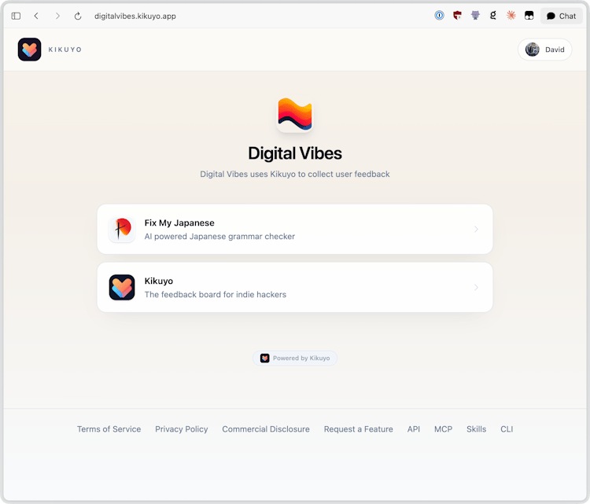Go to Request a Feature link
590x504 pixels.
(358, 429)
